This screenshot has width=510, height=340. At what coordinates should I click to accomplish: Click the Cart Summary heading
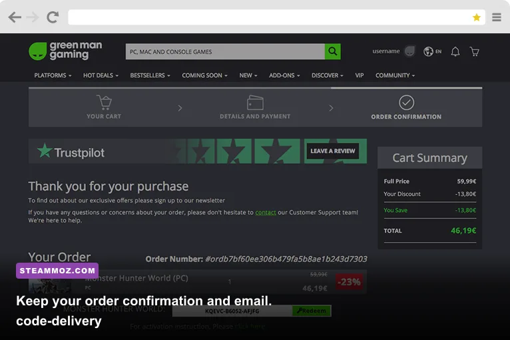pyautogui.click(x=429, y=158)
